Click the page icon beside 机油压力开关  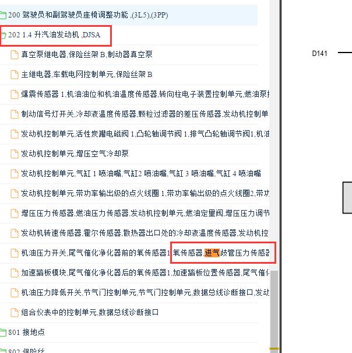(15, 253)
